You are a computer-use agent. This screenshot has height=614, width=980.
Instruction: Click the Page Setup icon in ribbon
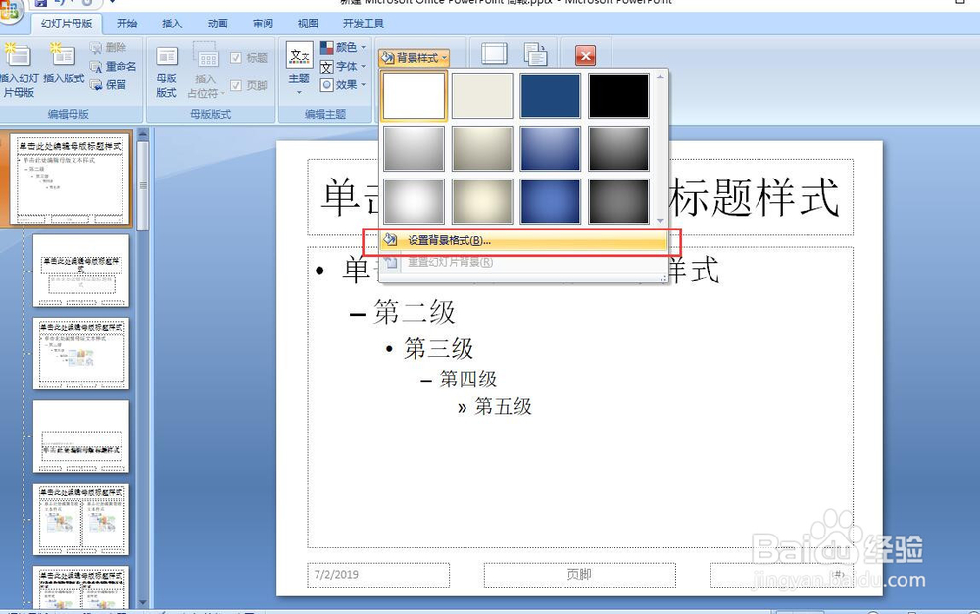[x=494, y=54]
